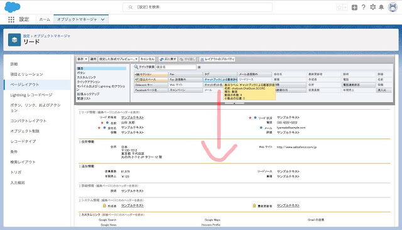Click the favorites star icon
This screenshot has width=402, height=230.
(x=339, y=7)
